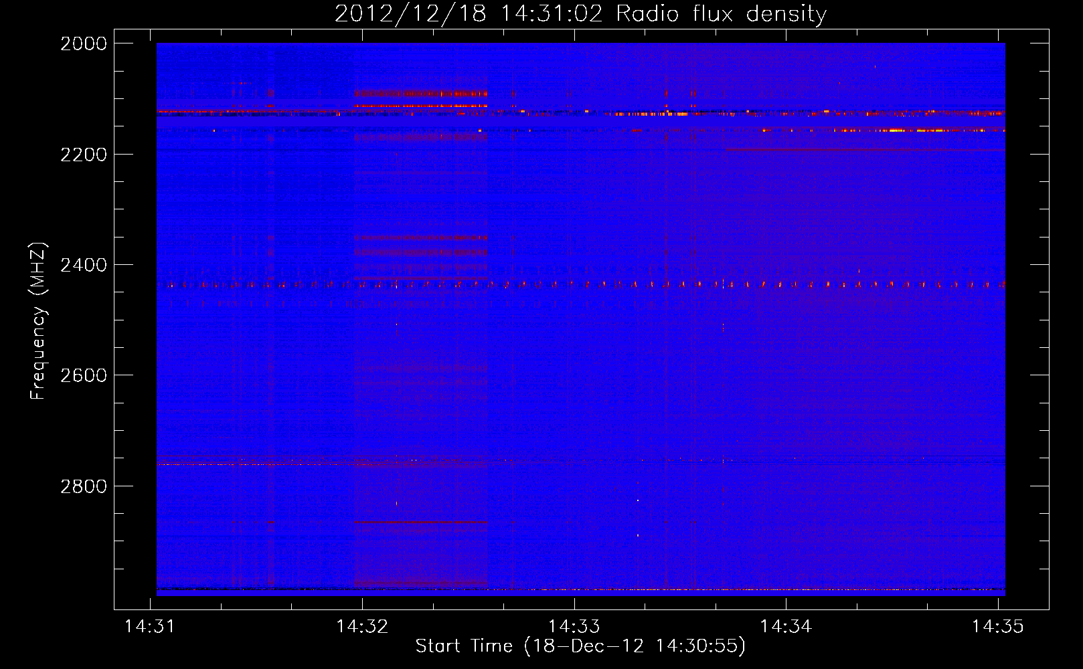Screen dimensions: 1083x669
Task: Click the 14:32 time tick label
Action: 362,627
